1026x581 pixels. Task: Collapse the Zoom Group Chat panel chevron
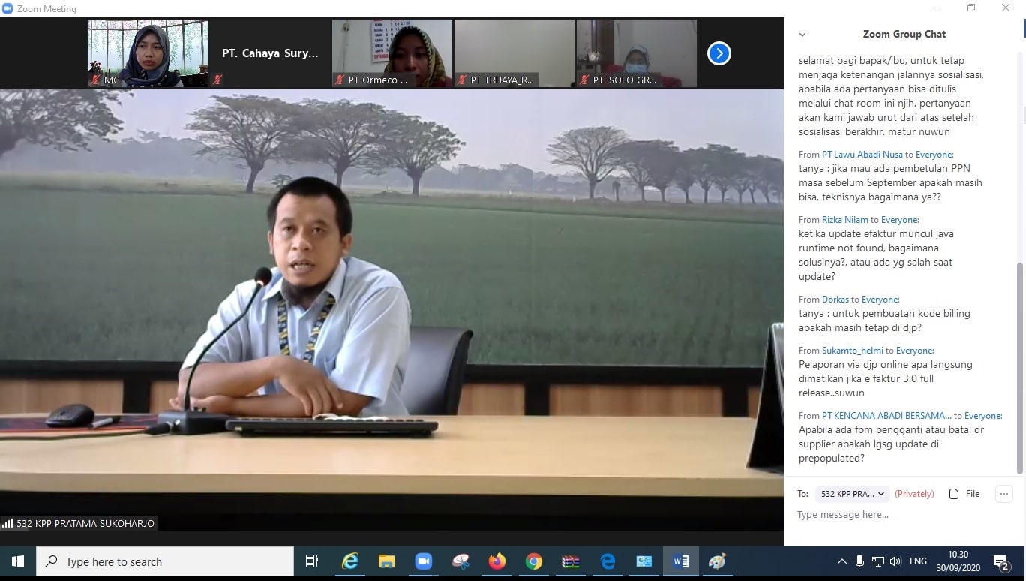click(802, 35)
